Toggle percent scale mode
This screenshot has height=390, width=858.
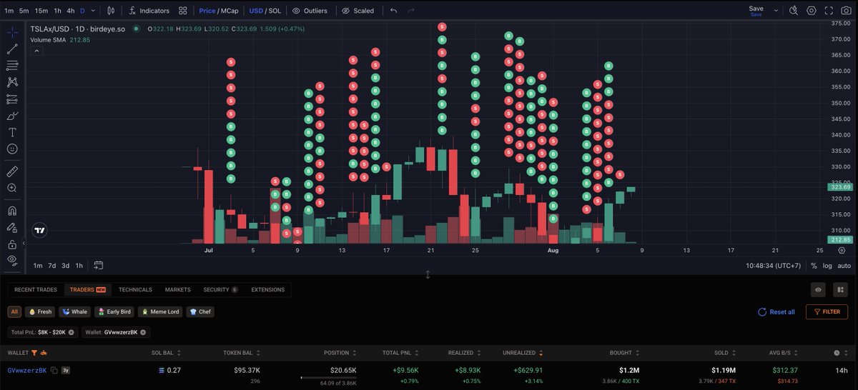[814, 266]
